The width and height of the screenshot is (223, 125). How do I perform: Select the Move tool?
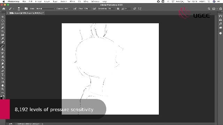tap(2, 17)
